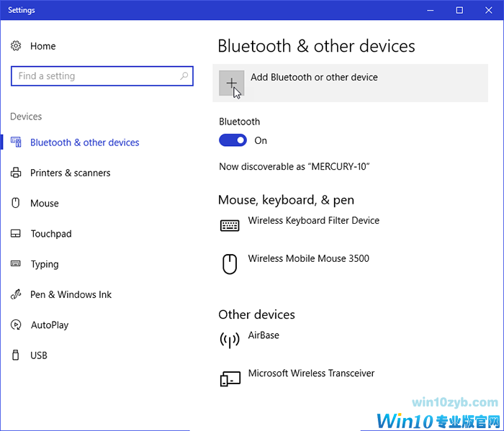Screen dimensions: 504x431
Task: Select Bluetooth & other devices in sidebar
Action: 84,142
